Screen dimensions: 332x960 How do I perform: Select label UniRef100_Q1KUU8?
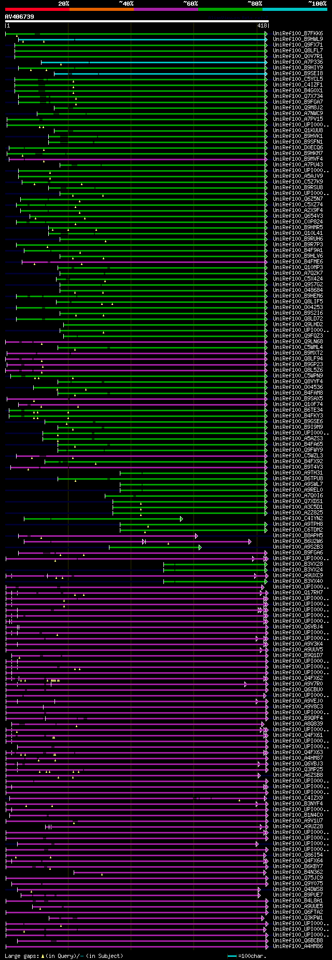[298, 130]
